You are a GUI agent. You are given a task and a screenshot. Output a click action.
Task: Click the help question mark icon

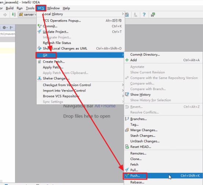click(x=144, y=15)
